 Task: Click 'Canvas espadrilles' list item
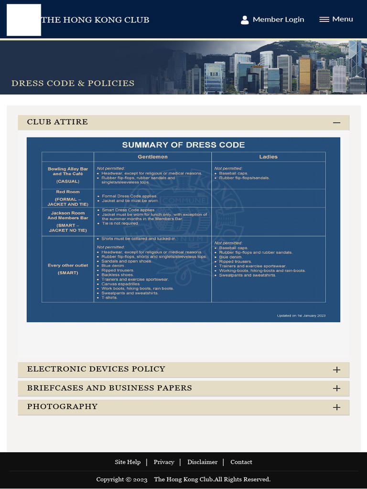point(121,284)
